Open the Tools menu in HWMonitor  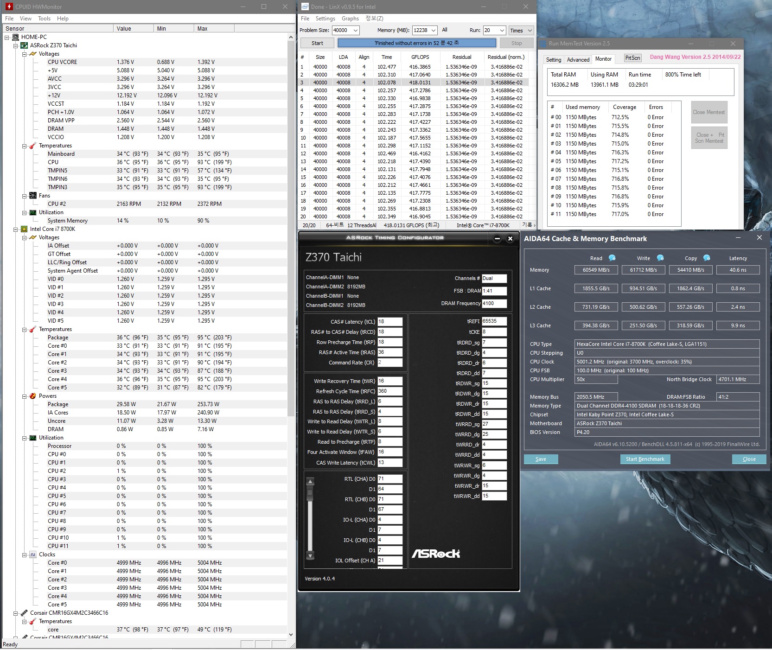[x=44, y=19]
